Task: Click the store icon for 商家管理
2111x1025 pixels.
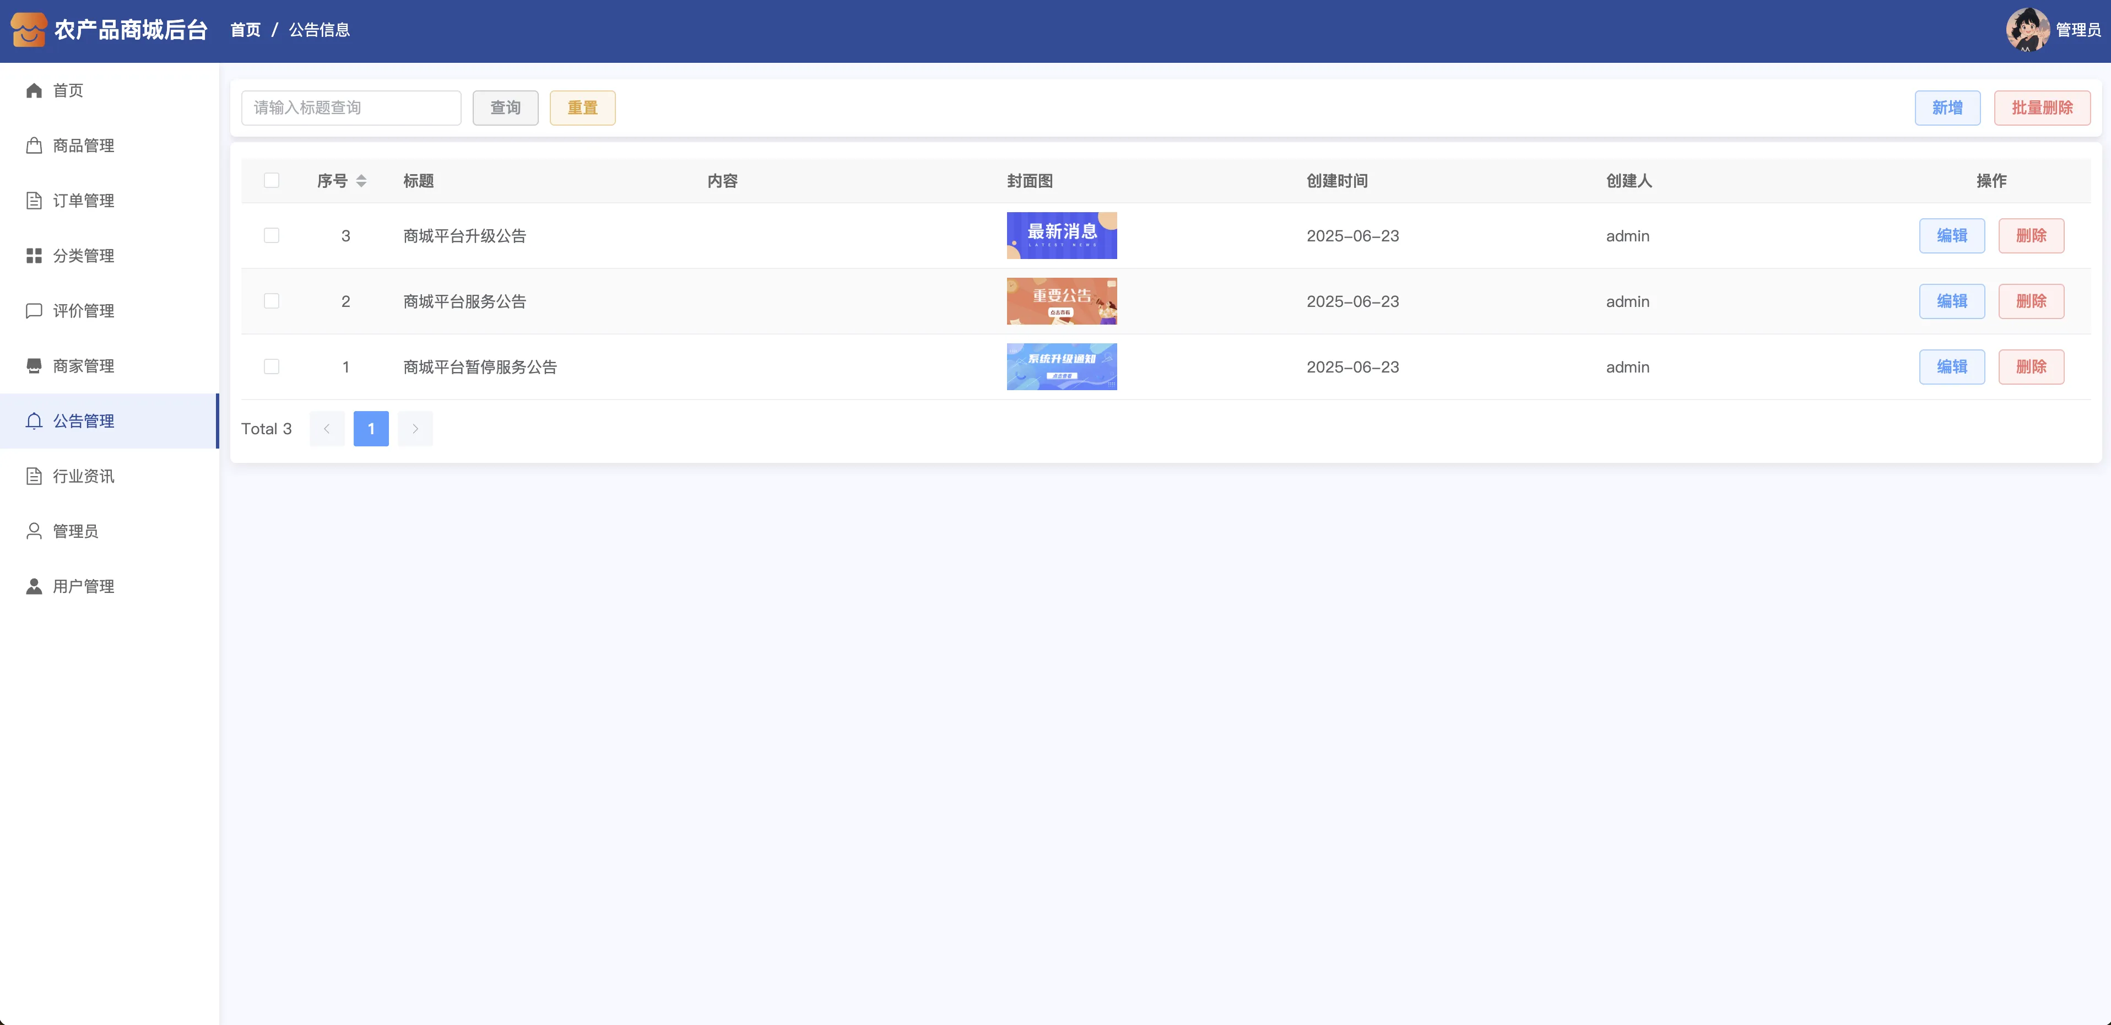Action: (34, 366)
